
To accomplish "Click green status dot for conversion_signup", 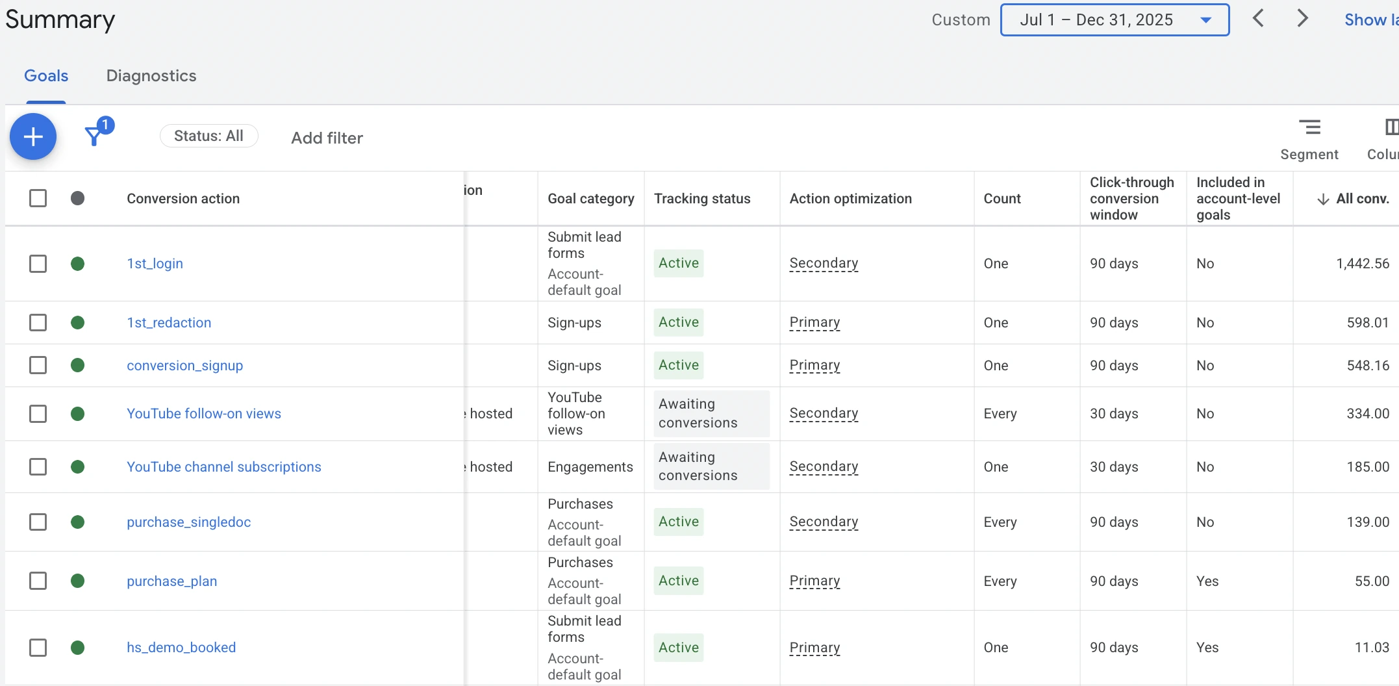I will (x=77, y=365).
